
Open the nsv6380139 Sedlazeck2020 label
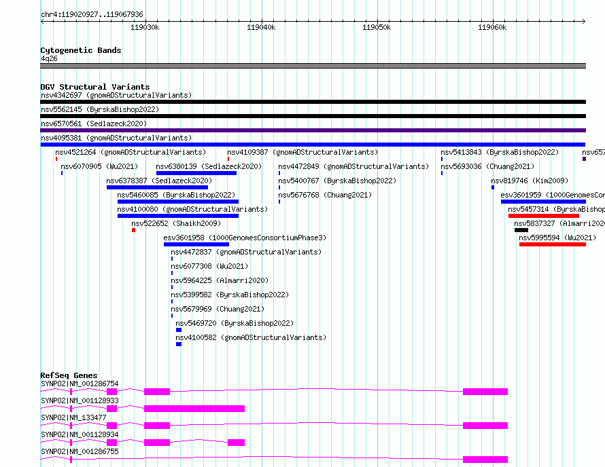point(209,166)
